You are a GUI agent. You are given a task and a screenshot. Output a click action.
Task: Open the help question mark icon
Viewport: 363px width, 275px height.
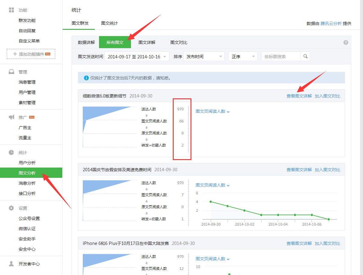(346, 42)
